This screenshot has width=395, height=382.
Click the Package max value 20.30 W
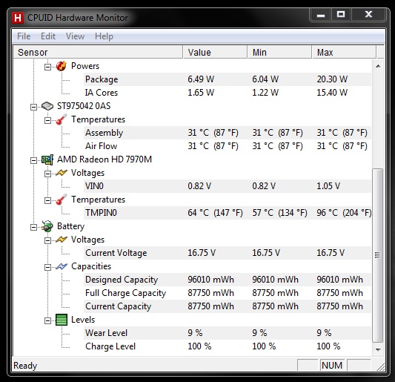tap(332, 79)
